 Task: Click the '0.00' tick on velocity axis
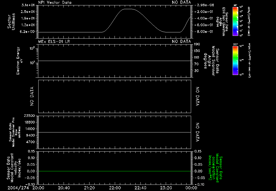coord(31,171)
